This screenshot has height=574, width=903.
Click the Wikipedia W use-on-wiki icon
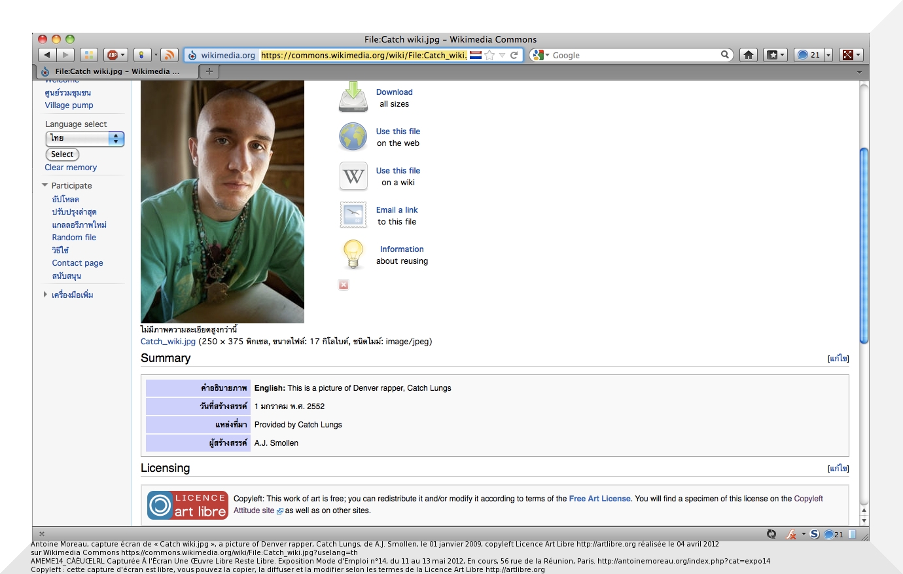(353, 176)
